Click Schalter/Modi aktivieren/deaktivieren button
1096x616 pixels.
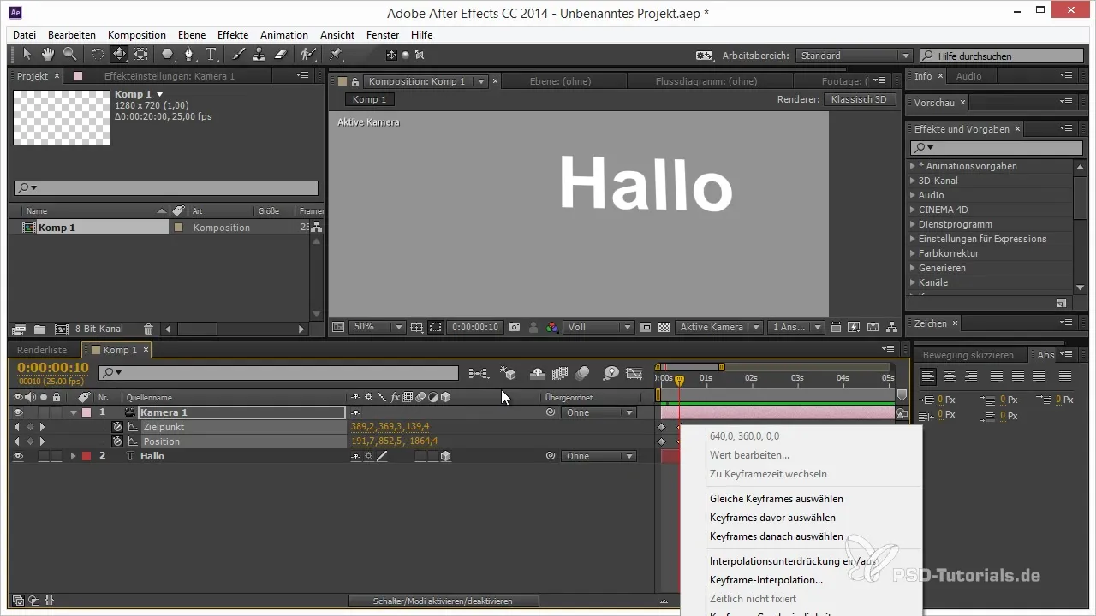[x=443, y=601]
